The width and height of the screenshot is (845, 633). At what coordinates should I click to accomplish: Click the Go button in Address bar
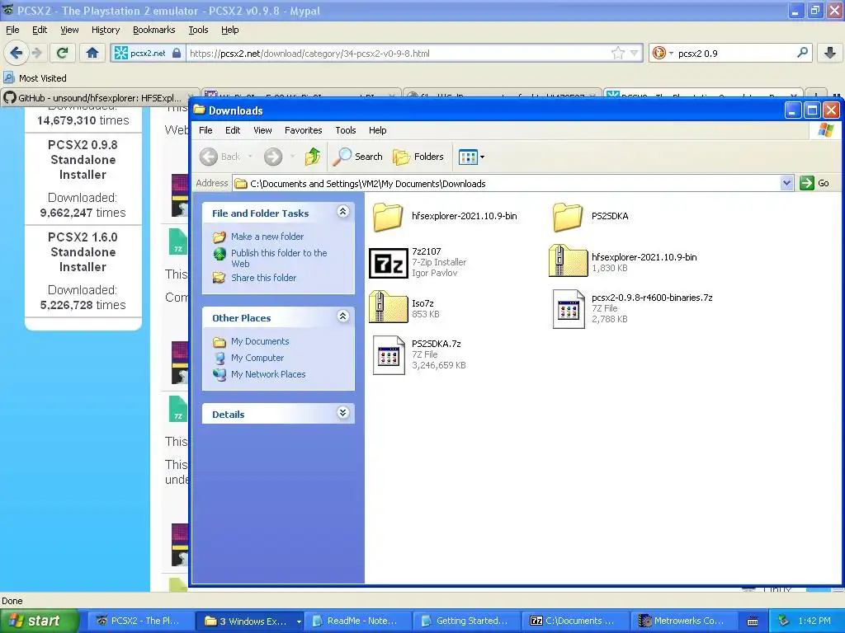(x=814, y=183)
